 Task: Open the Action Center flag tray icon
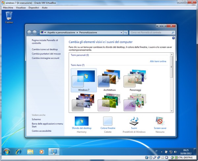click(166, 152)
